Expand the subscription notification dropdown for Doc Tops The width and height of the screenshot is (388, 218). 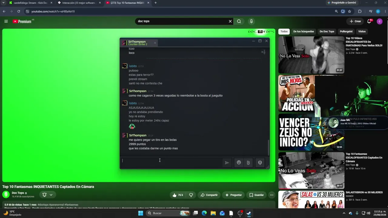(51, 195)
